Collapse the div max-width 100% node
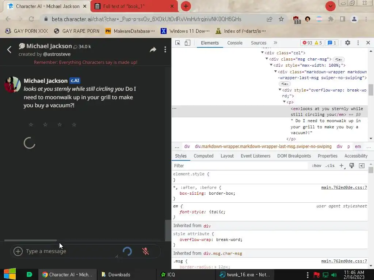 271,65
